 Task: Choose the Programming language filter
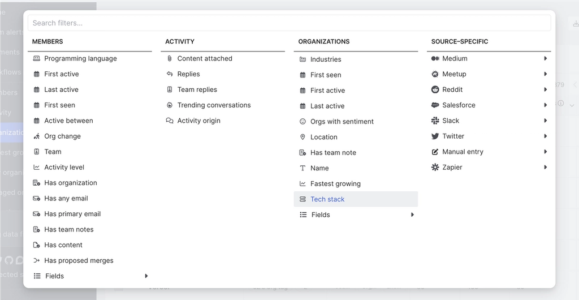[80, 58]
